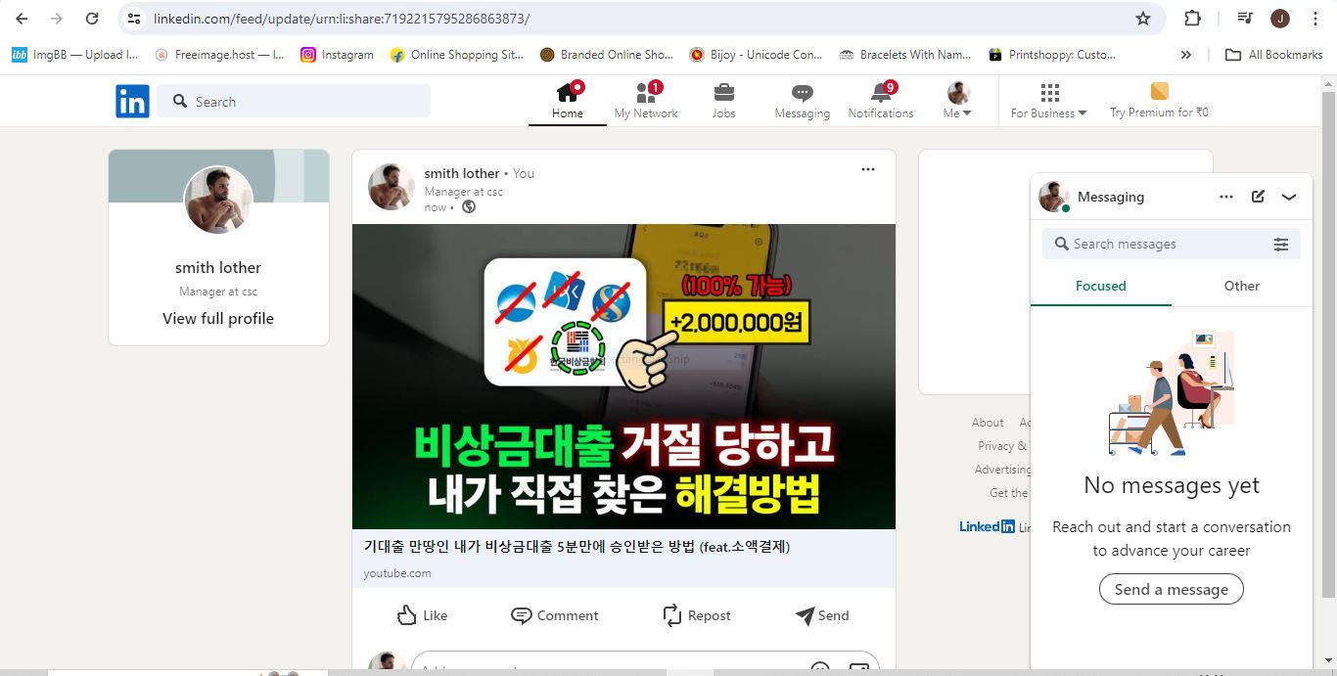1337x676 pixels.
Task: Click the address bar URL
Action: pos(342,19)
